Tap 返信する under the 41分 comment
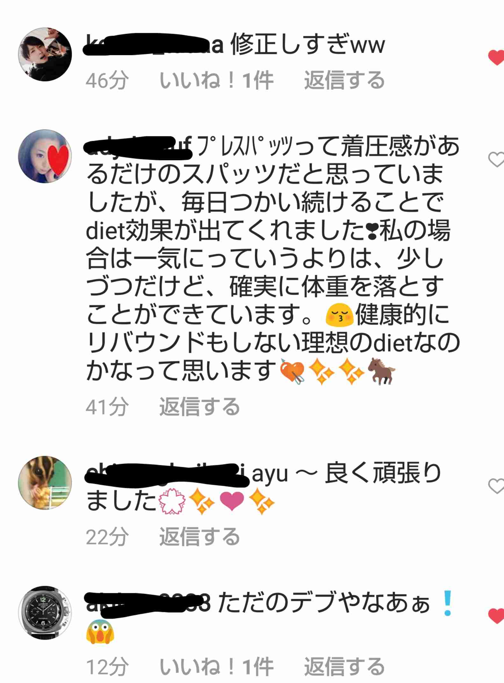Screen dimensions: 504x683 coord(199,407)
